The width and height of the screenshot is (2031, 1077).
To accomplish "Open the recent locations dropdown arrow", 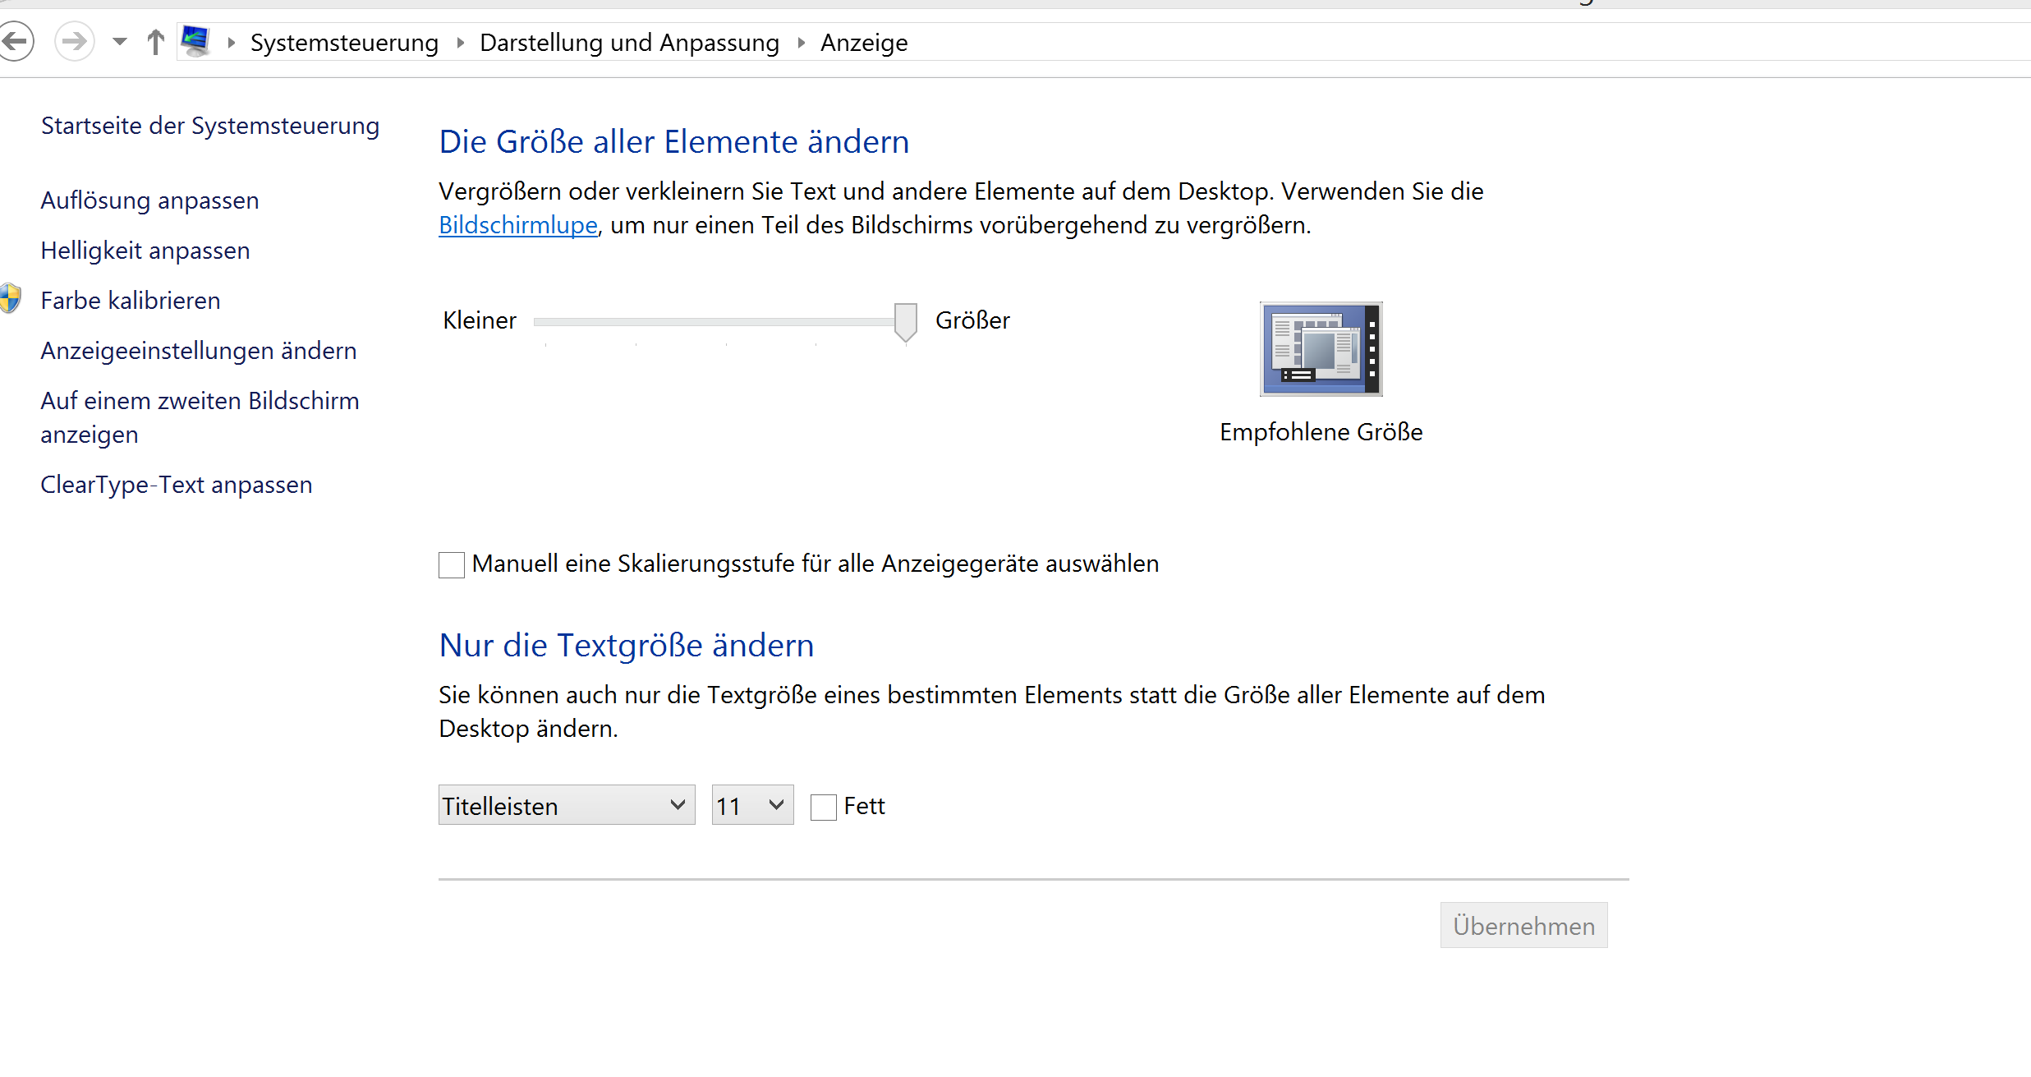I will click(120, 41).
